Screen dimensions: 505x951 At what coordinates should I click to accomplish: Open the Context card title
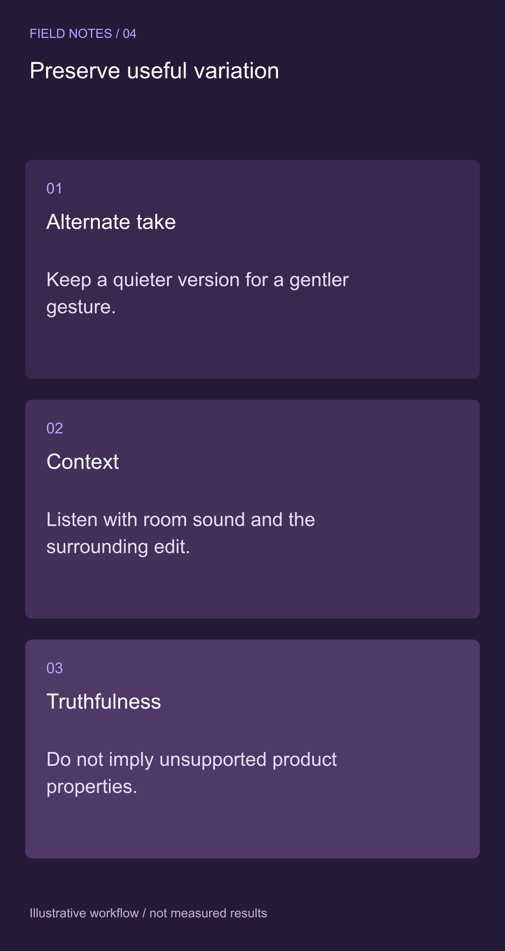click(82, 462)
